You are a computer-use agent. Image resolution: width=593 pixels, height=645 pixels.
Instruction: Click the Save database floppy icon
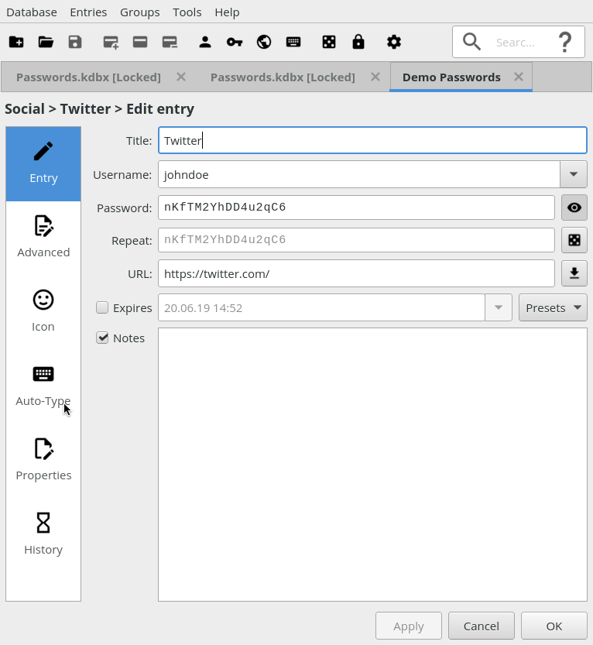(x=75, y=42)
